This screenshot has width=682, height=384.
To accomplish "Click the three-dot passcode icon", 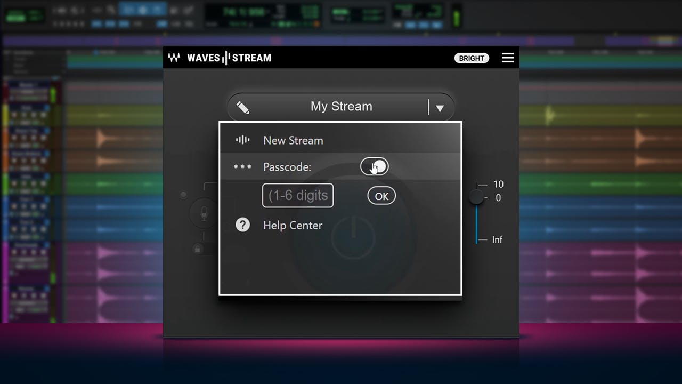I will (242, 167).
